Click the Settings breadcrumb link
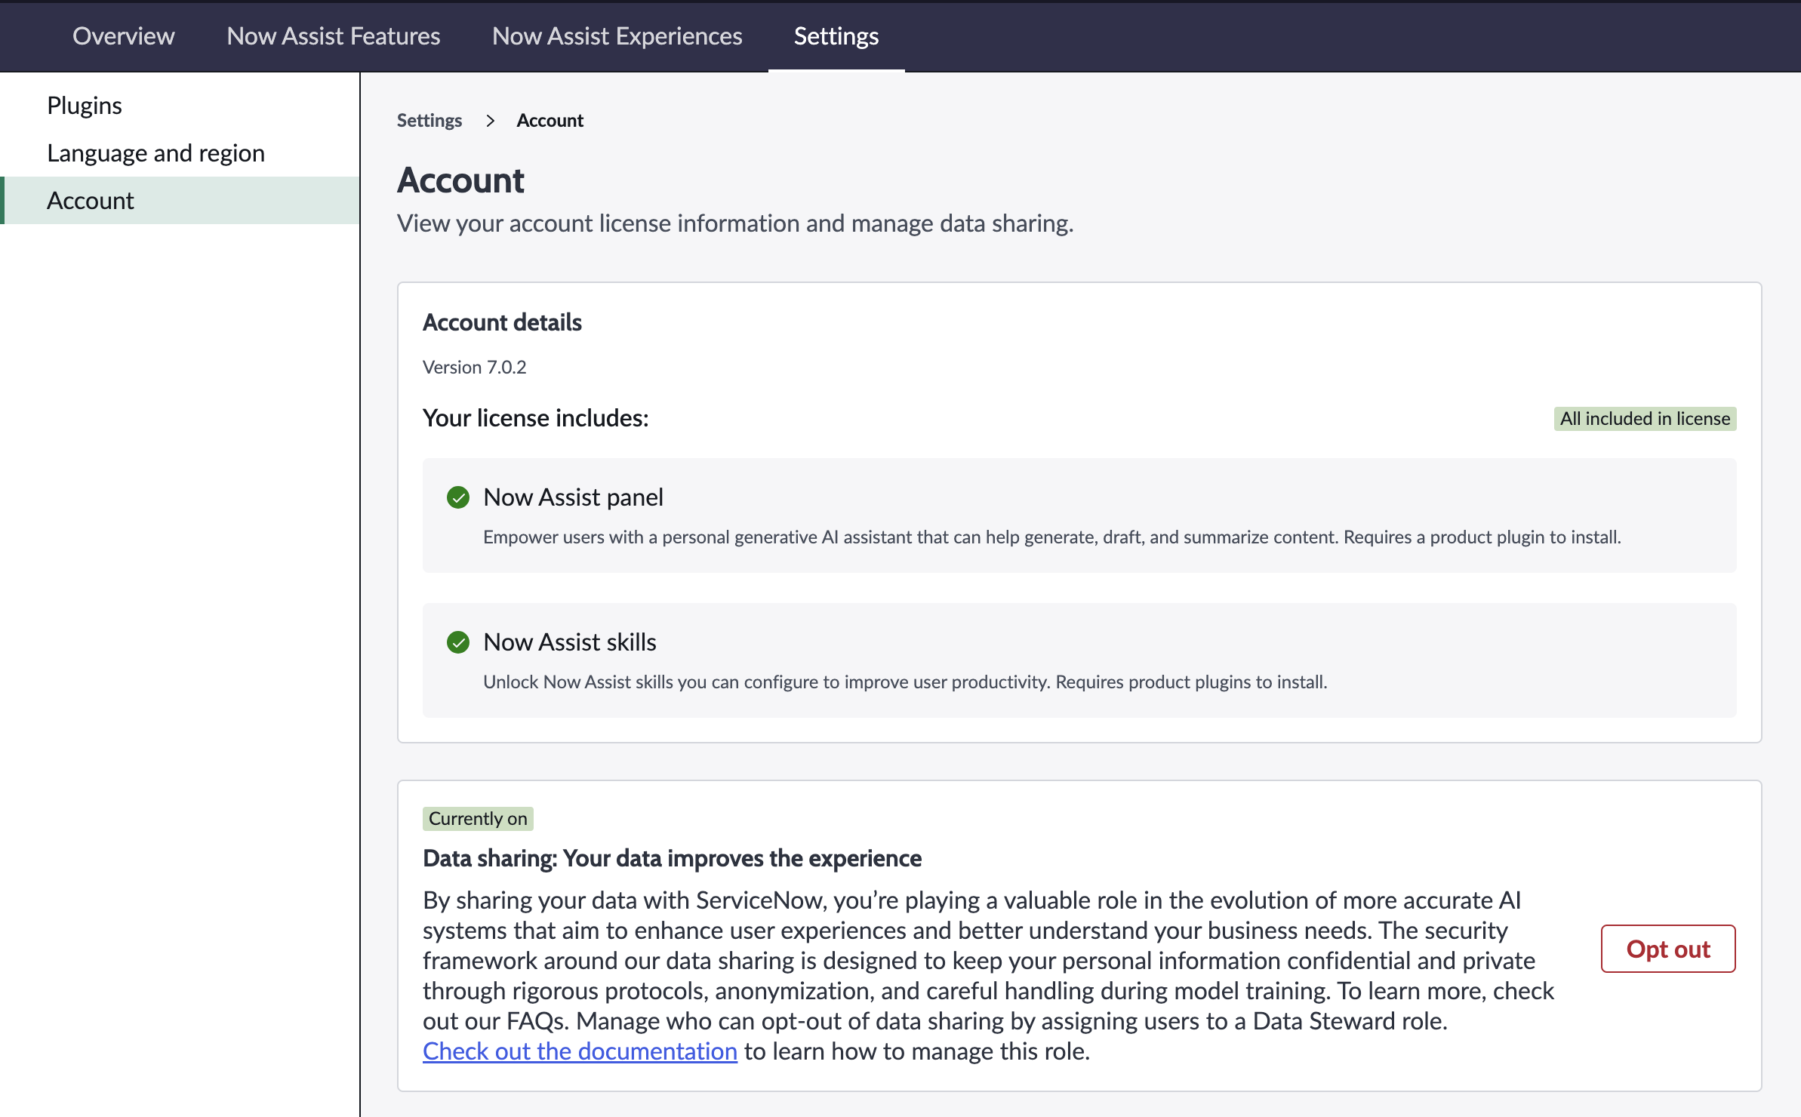Screen dimensions: 1801x1117 tap(429, 121)
